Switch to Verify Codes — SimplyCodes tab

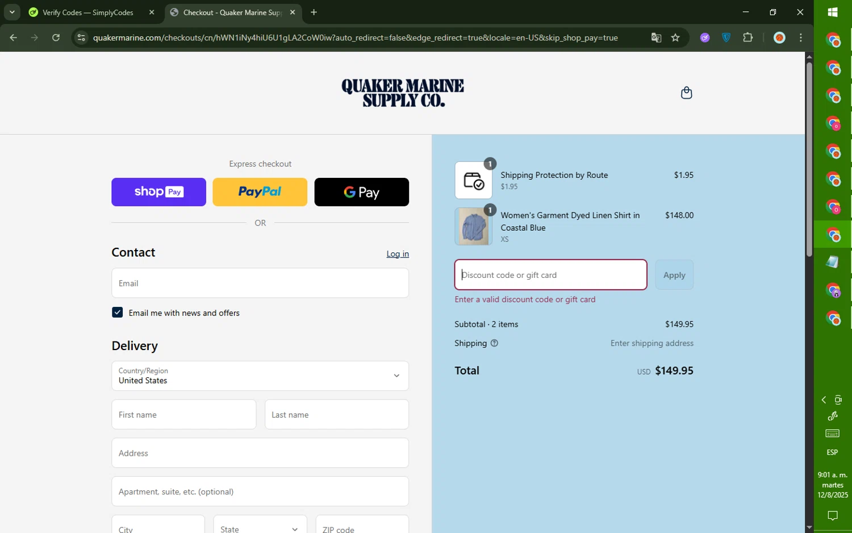click(x=88, y=12)
